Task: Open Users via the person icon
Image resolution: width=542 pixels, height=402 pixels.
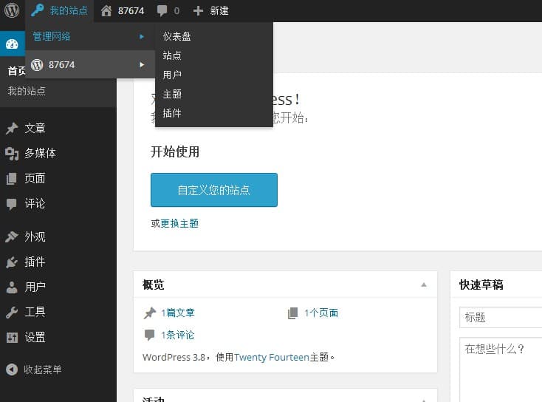Action: point(12,287)
